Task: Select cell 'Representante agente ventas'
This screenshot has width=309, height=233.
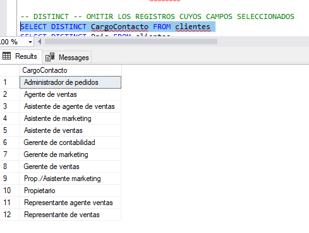Action: point(70,203)
